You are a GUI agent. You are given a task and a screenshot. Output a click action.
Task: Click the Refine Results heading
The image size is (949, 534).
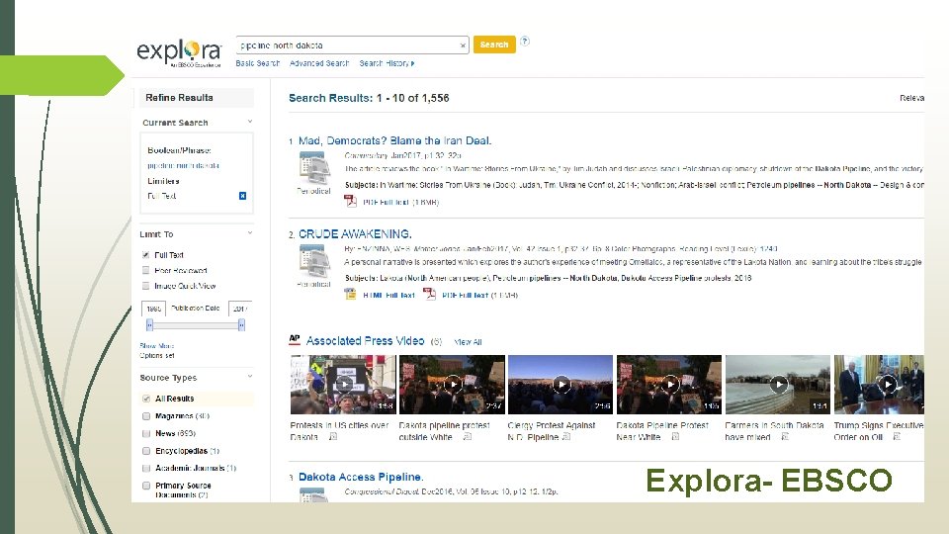click(x=179, y=98)
